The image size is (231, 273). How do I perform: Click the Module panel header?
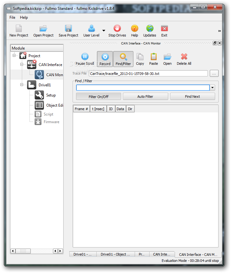tap(37, 48)
